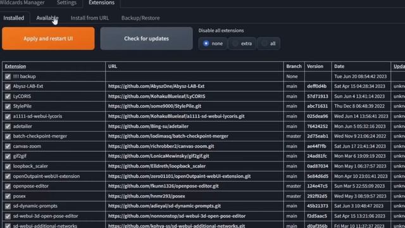Screen dimensions: 405x228
Task: Toggle the adetailer extension checkbox
Action: [8, 127]
